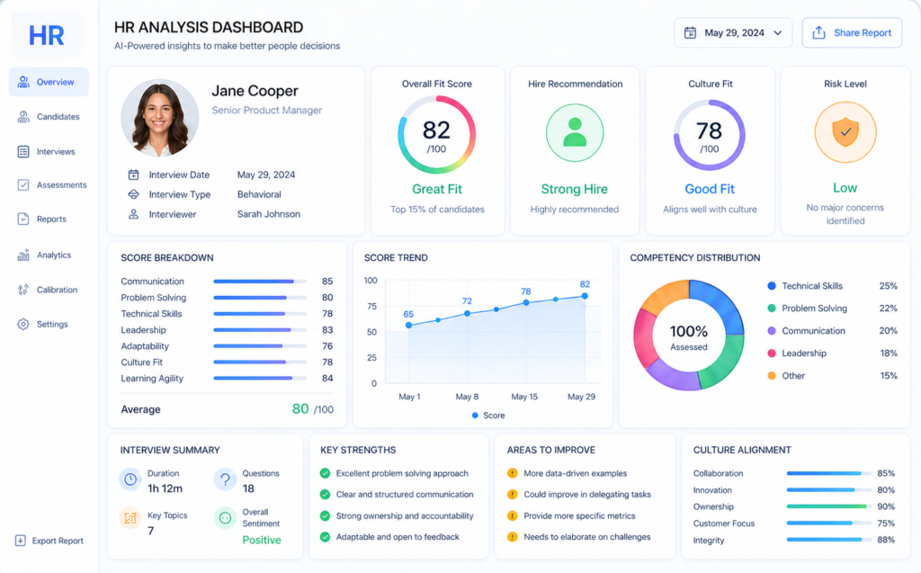921x573 pixels.
Task: Click the Other orange legend dot
Action: pyautogui.click(x=771, y=375)
